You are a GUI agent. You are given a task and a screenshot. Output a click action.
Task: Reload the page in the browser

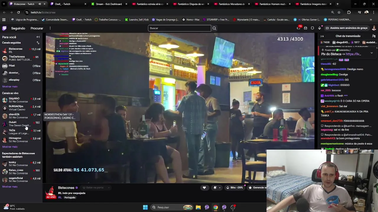tap(18, 12)
